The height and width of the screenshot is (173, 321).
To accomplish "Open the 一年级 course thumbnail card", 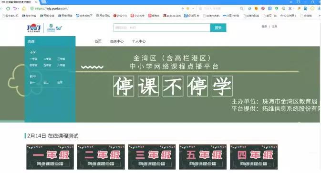I will click(50, 157).
